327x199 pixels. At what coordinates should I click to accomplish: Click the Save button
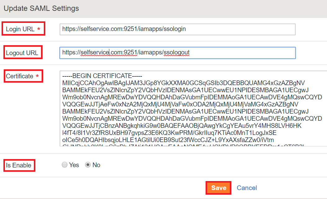pyautogui.click(x=219, y=188)
